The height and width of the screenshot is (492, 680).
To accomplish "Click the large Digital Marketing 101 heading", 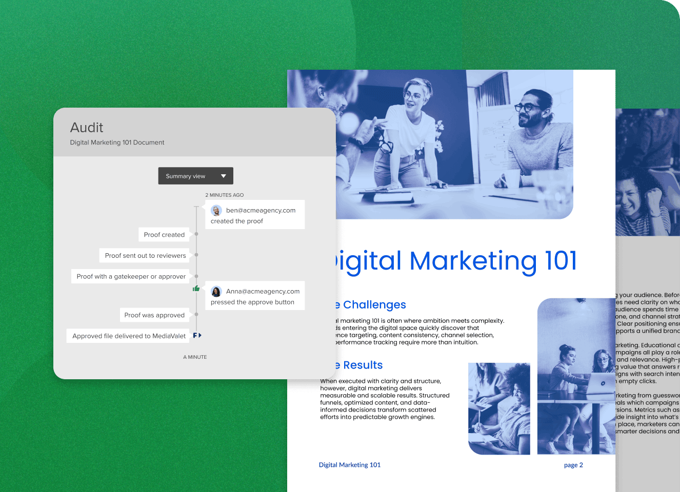I will coord(456,261).
